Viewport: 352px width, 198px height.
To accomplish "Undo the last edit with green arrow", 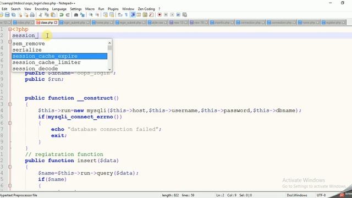I will [x=61, y=15].
